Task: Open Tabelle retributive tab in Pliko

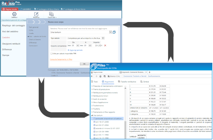Action: click(127, 82)
